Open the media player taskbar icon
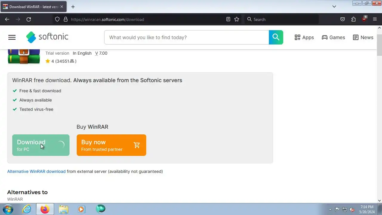Screen dimensions: 382x215 (81, 209)
